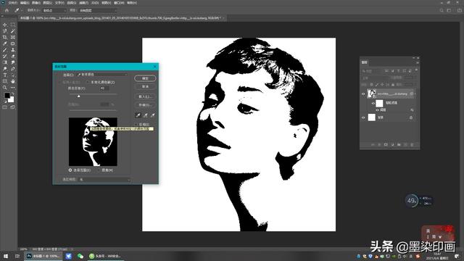Screen dimensions: 464x261
Task: Select the Zoom tool
Action: 5,88
